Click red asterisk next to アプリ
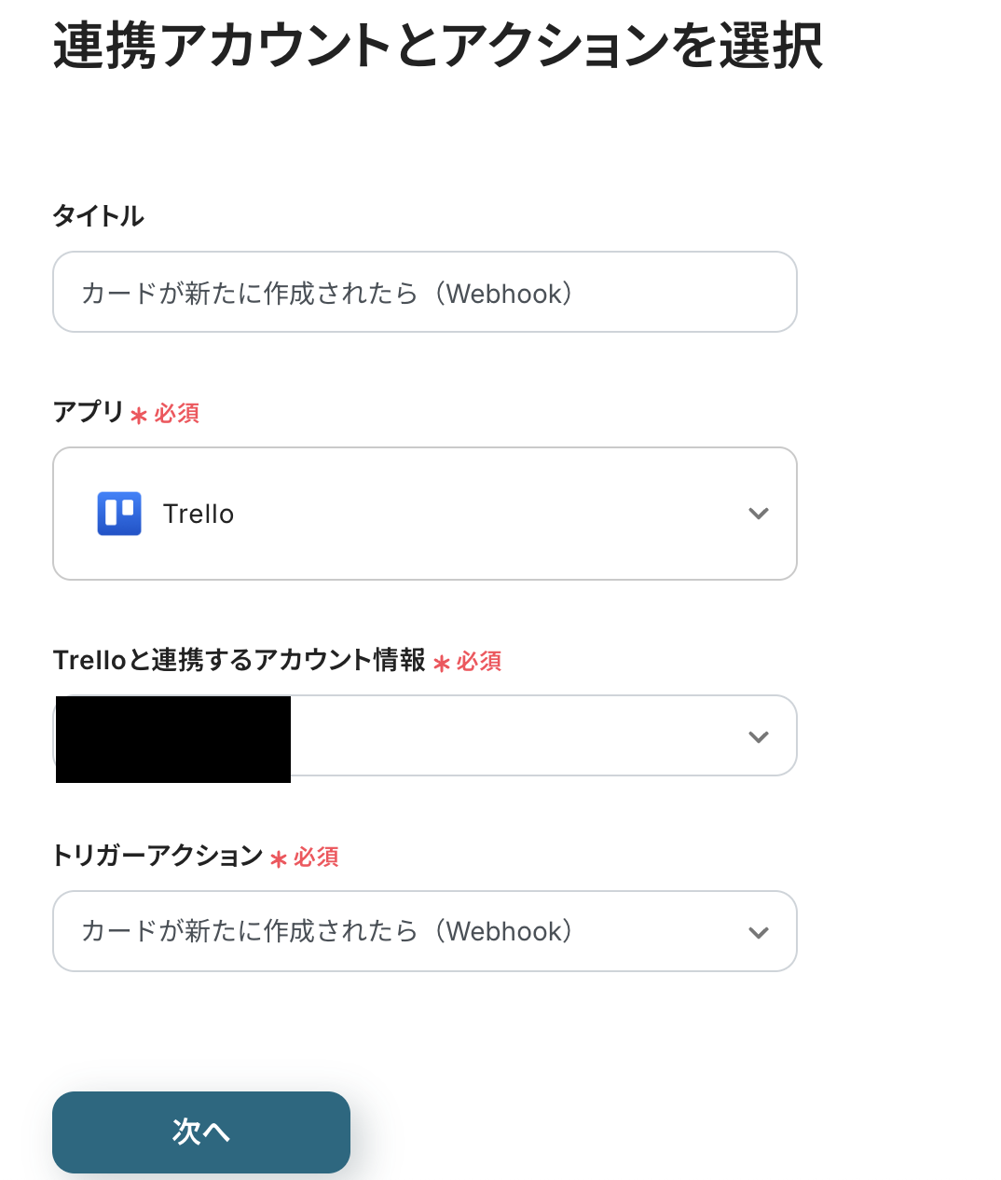 [x=139, y=416]
